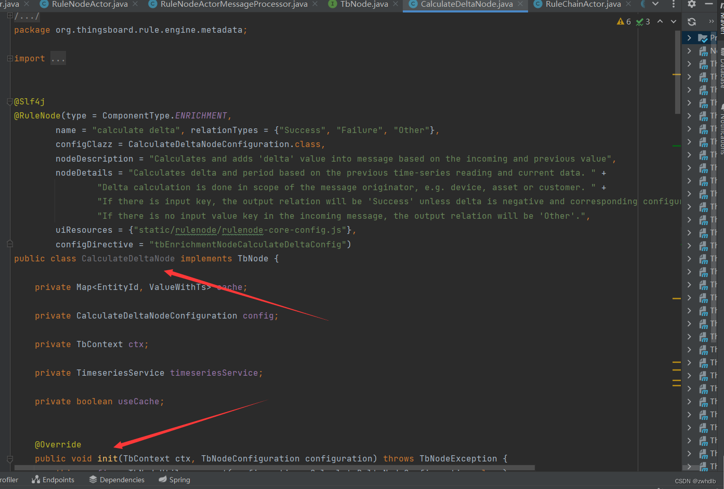This screenshot has height=489, width=724.
Task: Close the CalculateDeltaNode.java tab
Action: click(x=520, y=4)
